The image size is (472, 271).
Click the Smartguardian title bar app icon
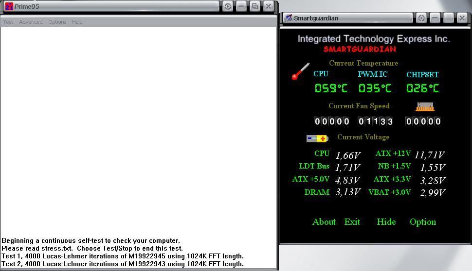[x=289, y=18]
